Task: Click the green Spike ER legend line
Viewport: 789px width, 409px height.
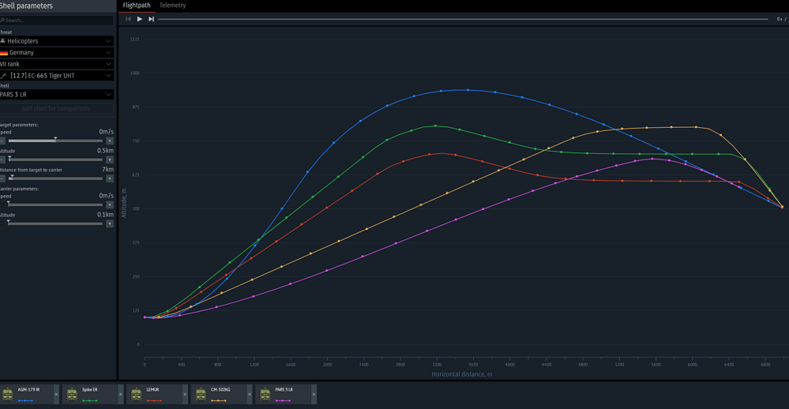Action: point(89,401)
